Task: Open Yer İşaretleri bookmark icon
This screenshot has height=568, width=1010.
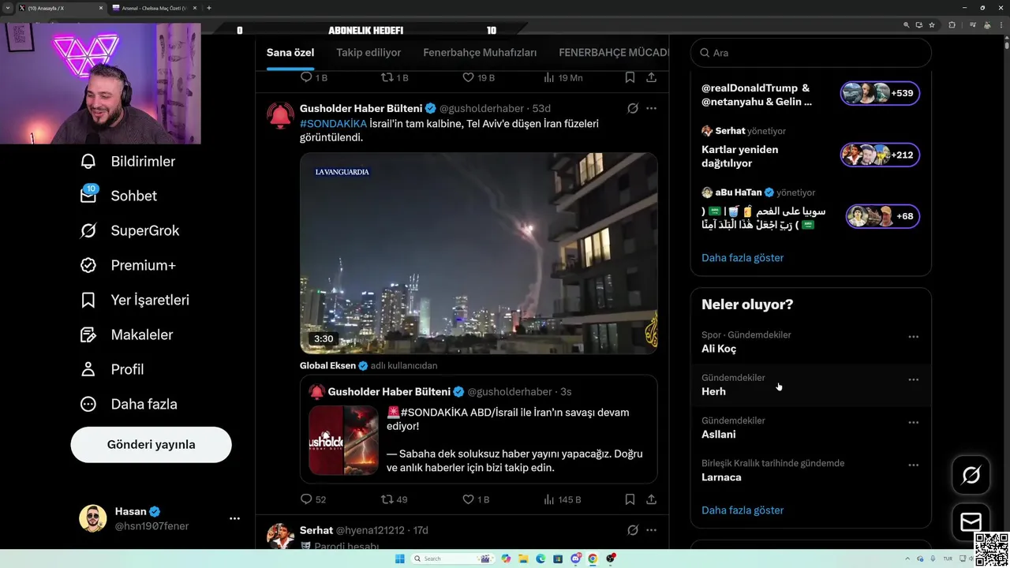Action: [x=88, y=300]
